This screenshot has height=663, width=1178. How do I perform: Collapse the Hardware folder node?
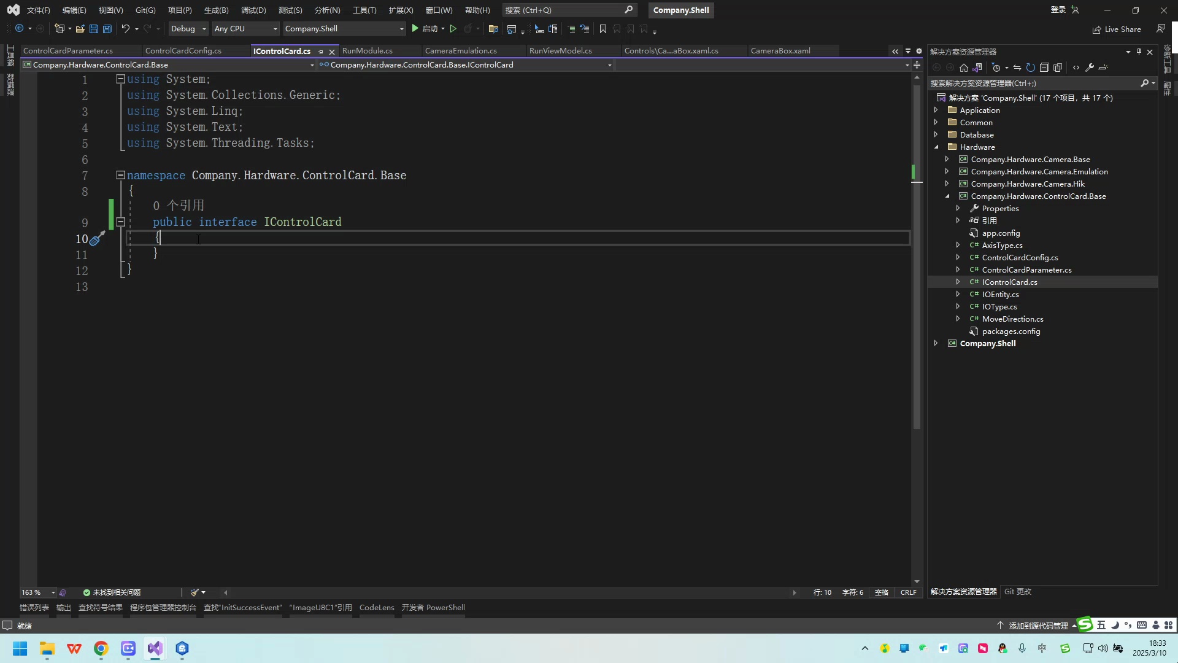point(936,147)
